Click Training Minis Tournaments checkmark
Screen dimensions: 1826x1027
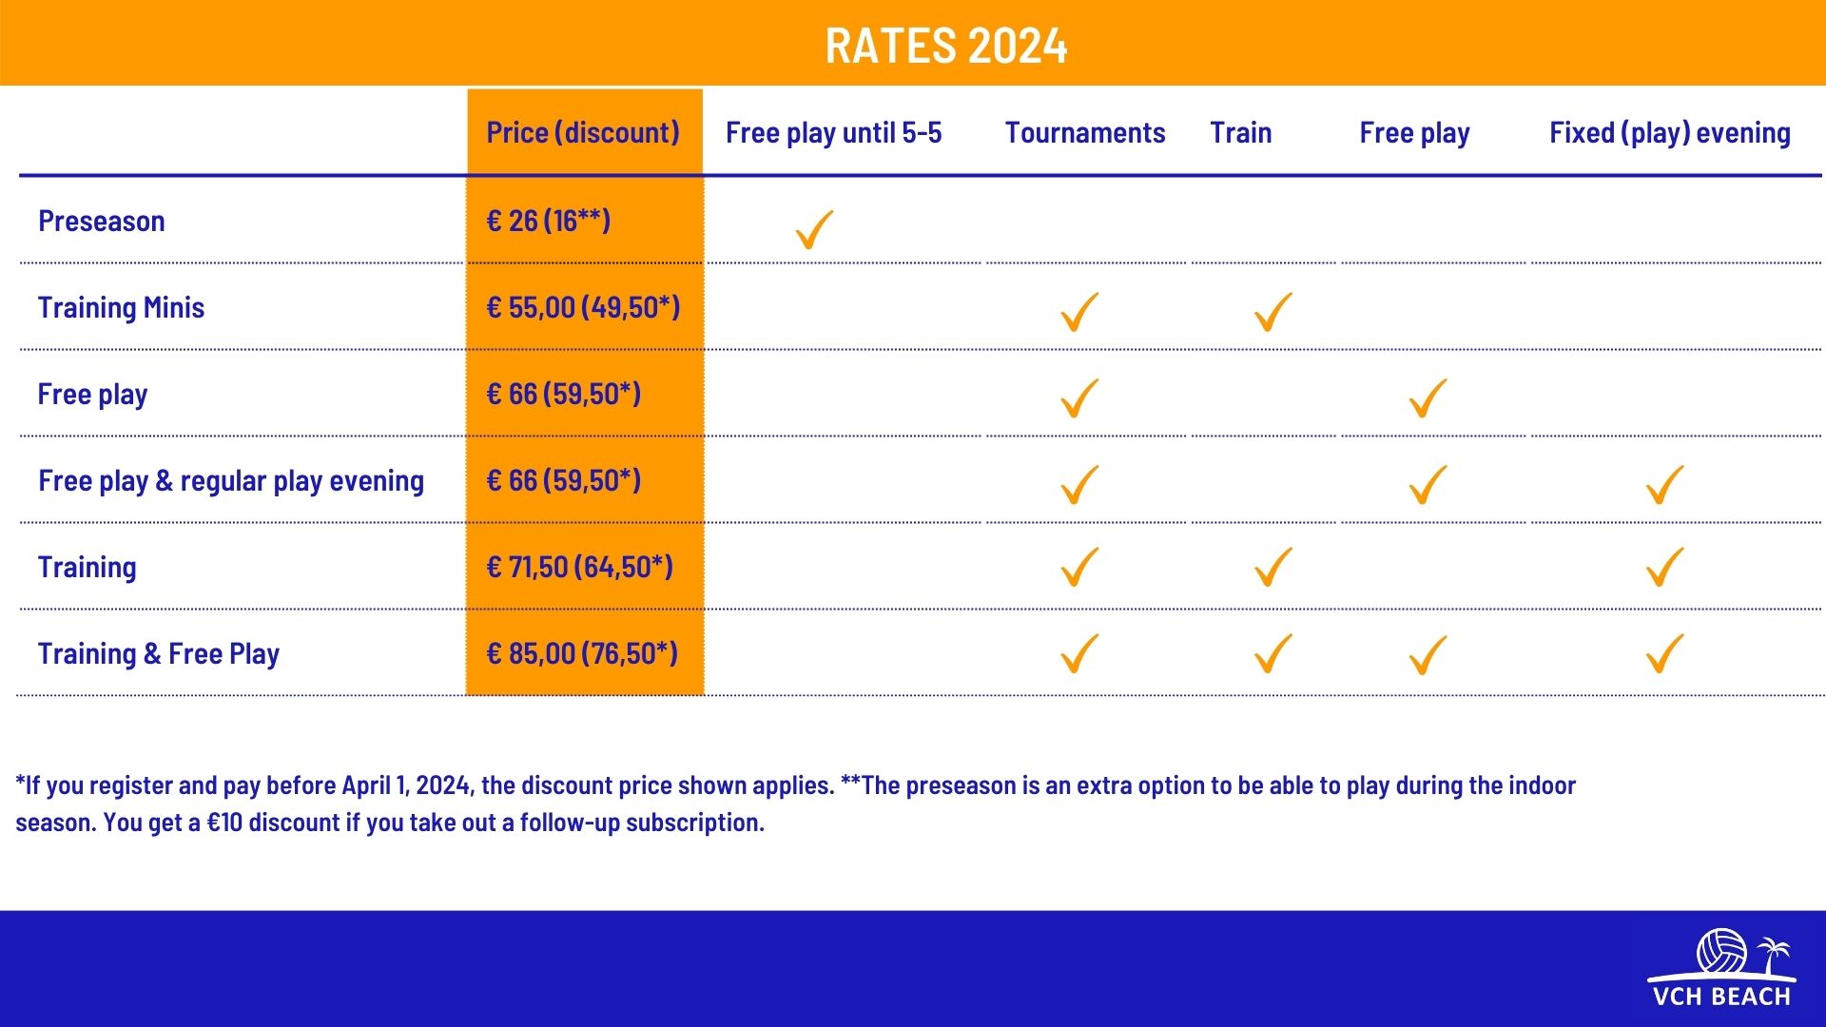[x=1079, y=311]
